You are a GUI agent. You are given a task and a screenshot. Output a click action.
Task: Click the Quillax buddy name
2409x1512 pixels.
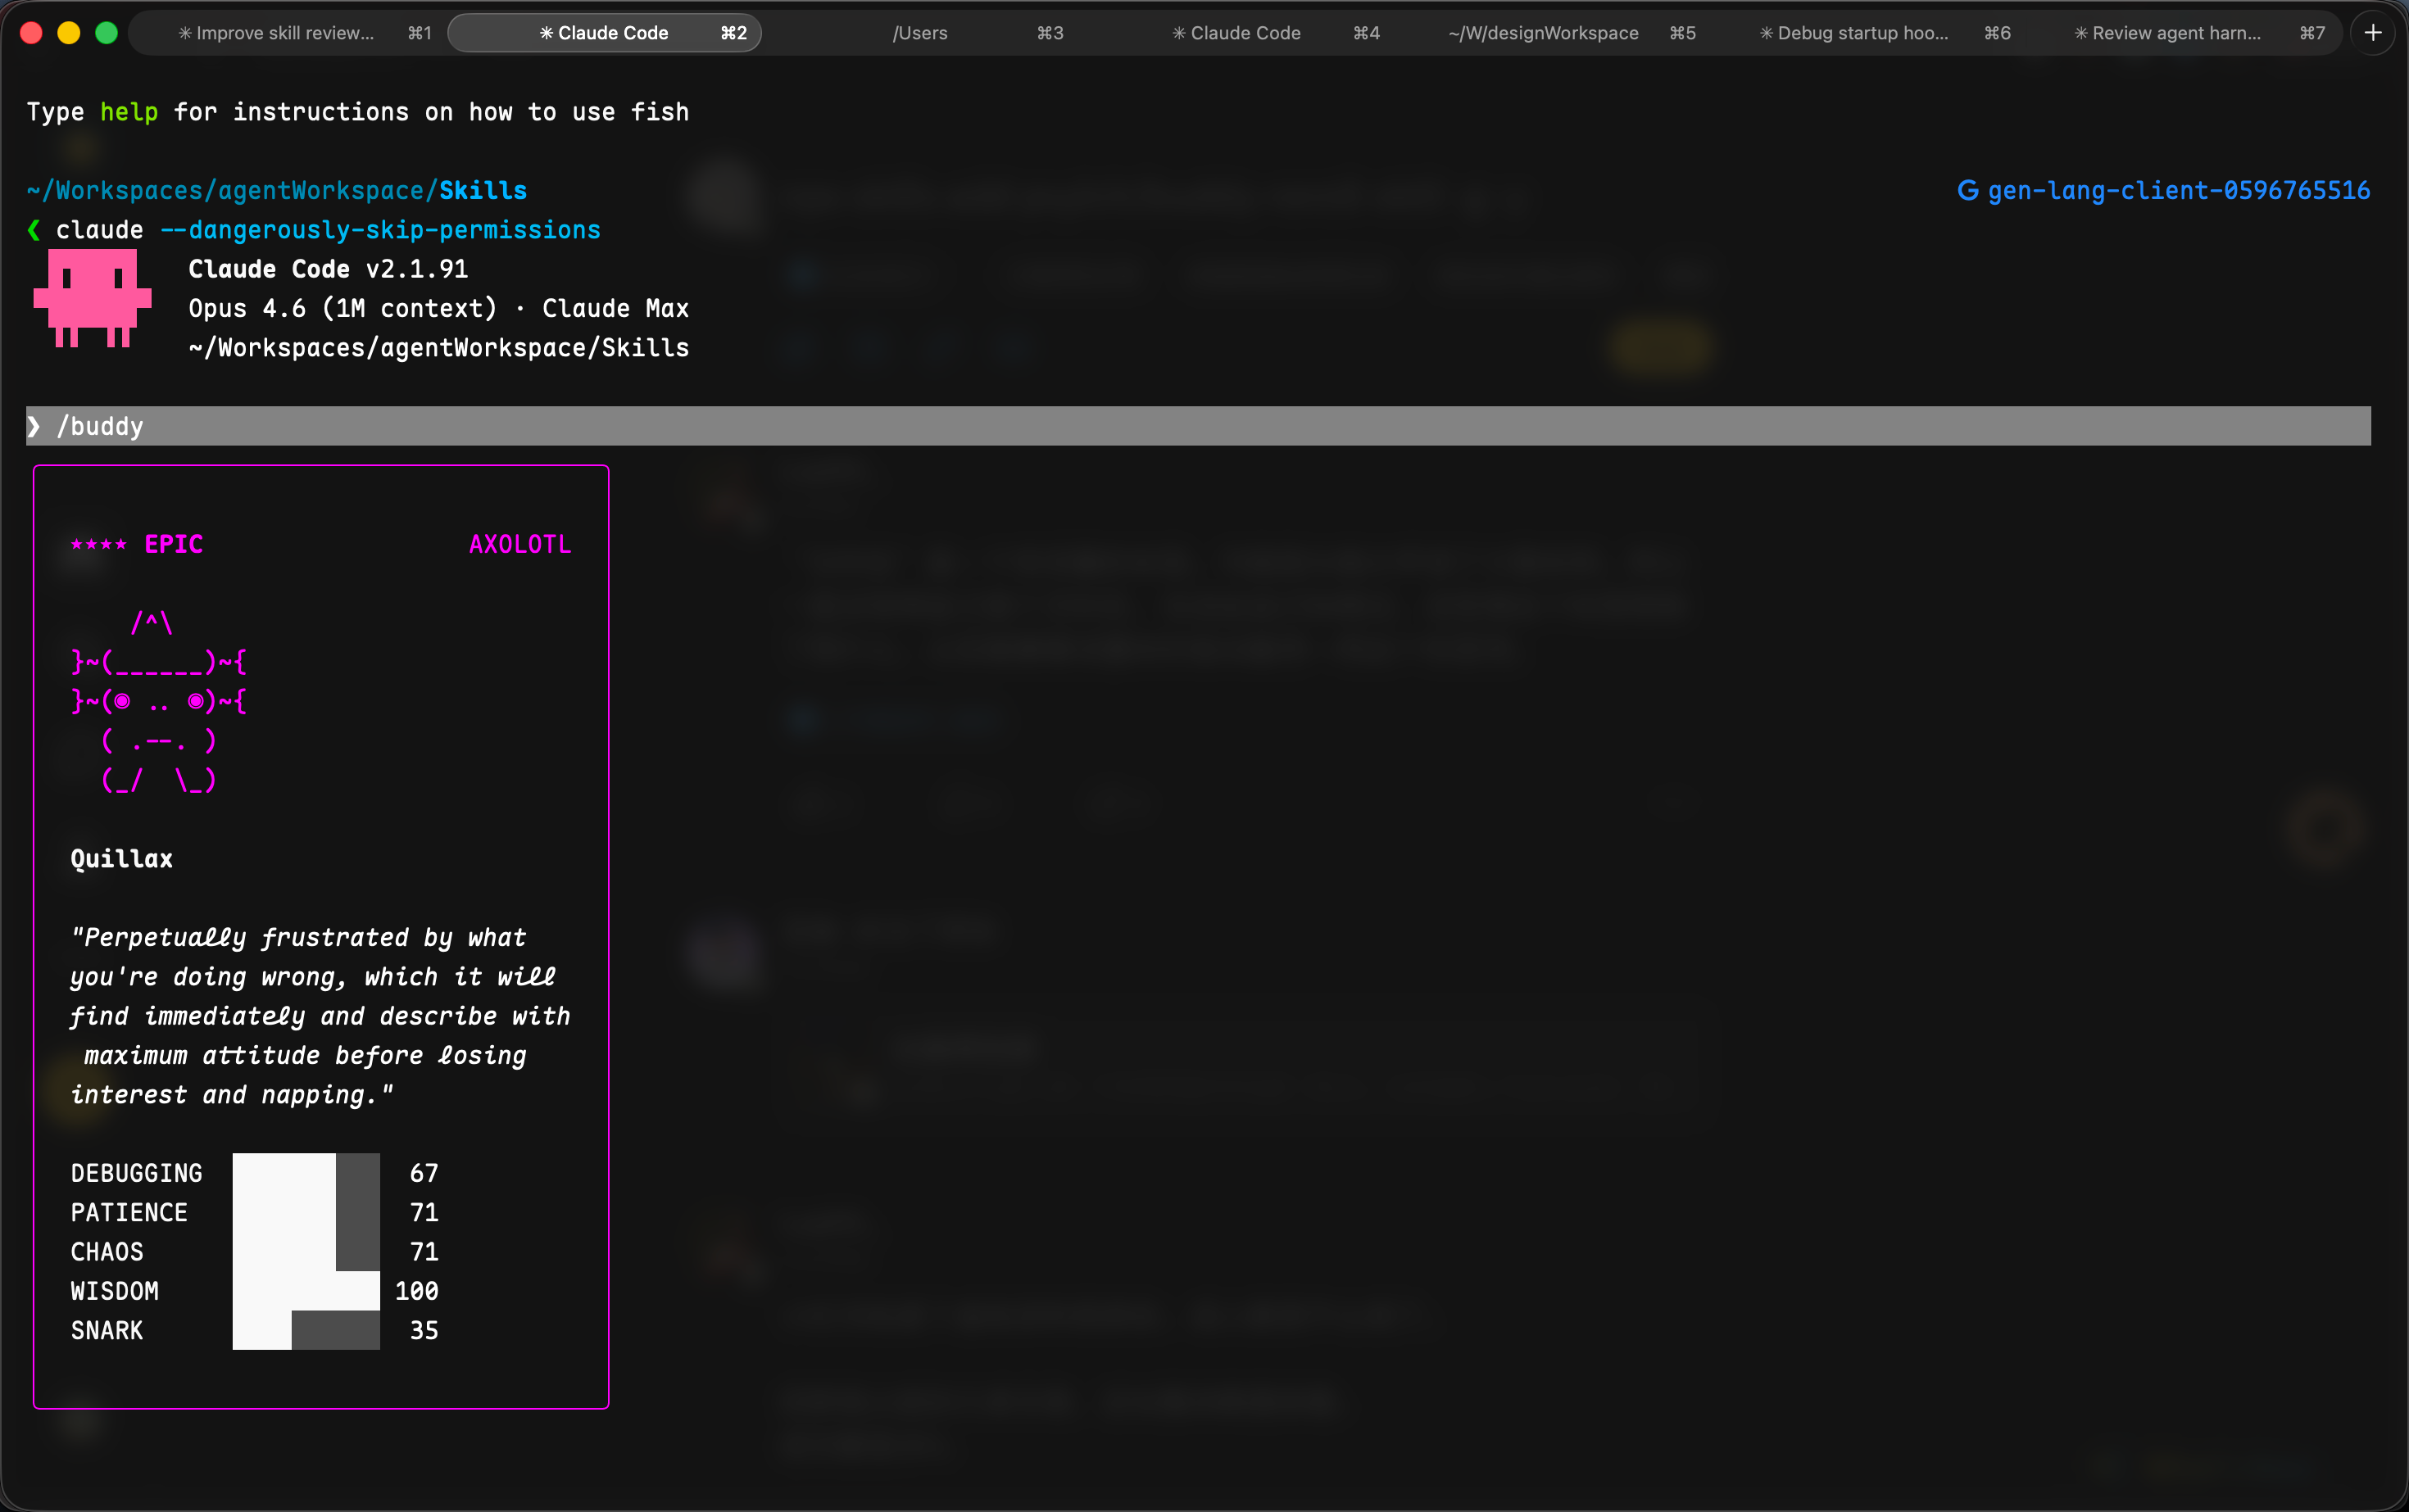121,859
